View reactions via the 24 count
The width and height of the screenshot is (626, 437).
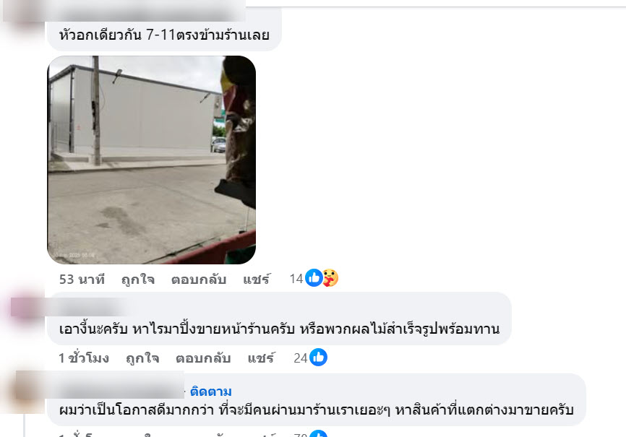[301, 358]
